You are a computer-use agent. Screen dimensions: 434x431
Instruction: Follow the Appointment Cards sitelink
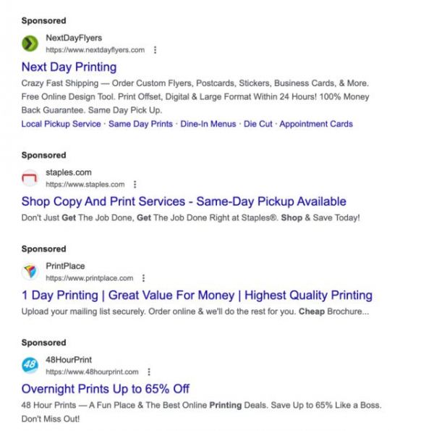coord(316,124)
